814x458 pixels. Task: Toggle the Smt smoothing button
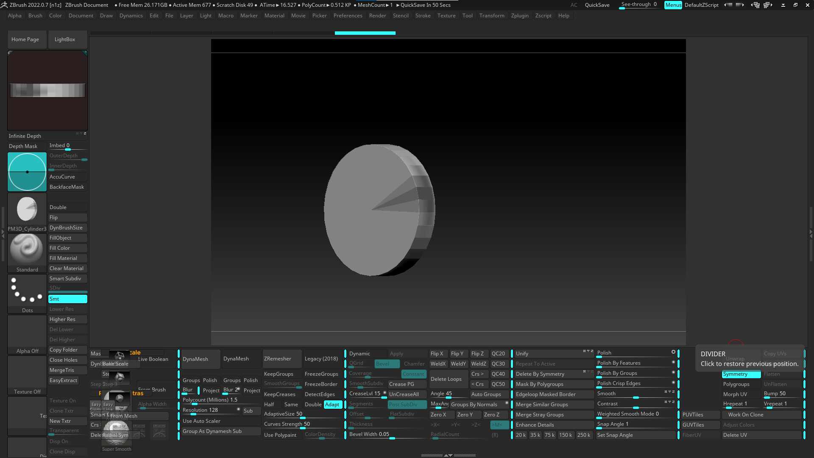[67, 299]
